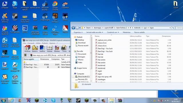This screenshot has height=103, width=183.
Task: Click the Nuova cartella button
Action: pos(139,32)
